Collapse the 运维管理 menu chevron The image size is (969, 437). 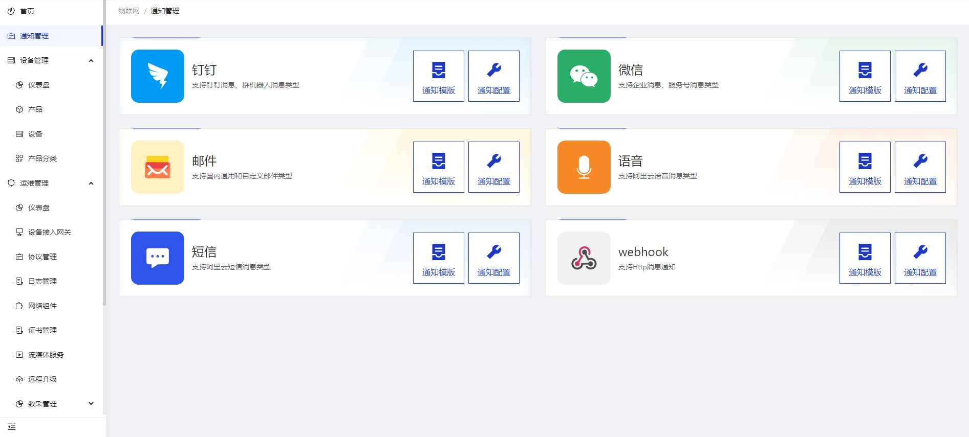91,183
